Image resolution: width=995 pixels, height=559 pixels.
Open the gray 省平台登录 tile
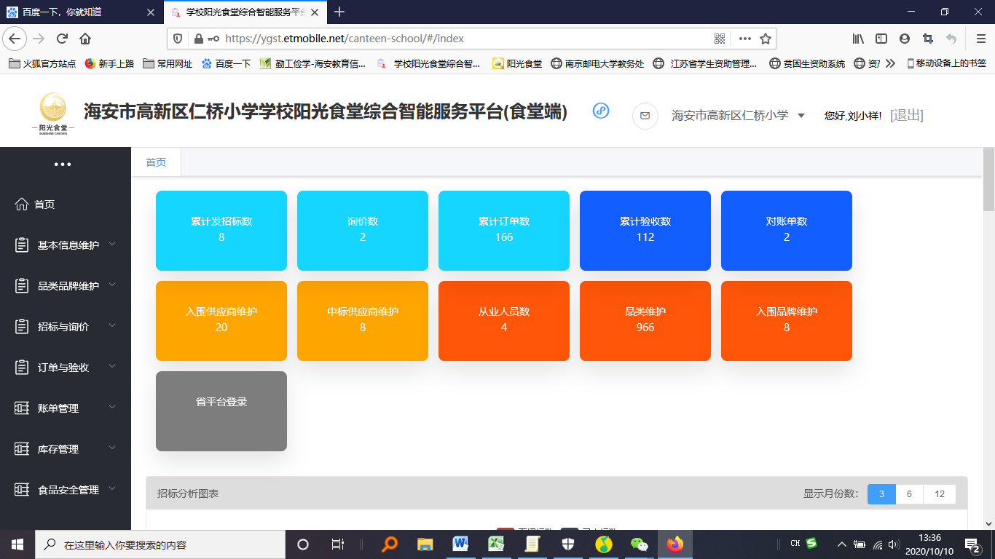(221, 411)
